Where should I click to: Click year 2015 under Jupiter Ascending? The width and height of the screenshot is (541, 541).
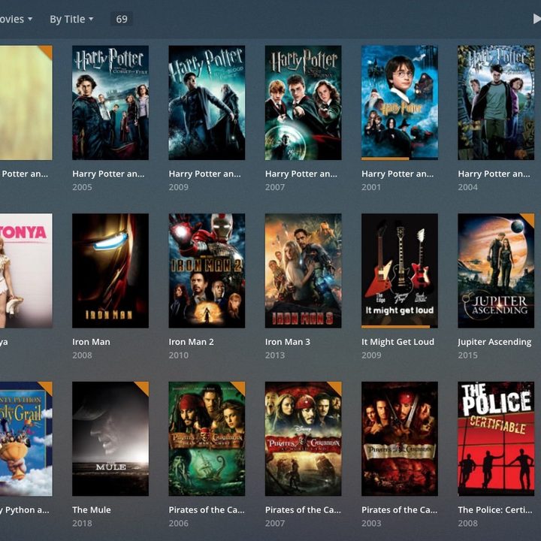[468, 355]
